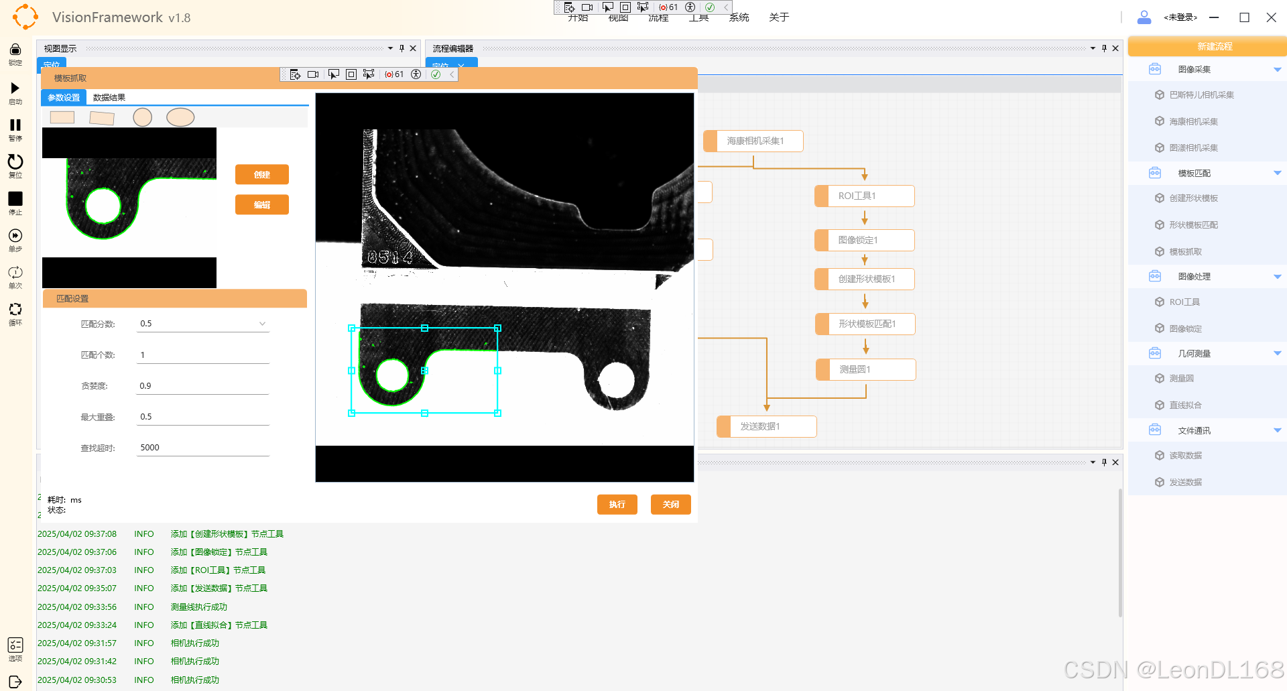Screen dimensions: 1287x691
Task: Switch to the 数据结果 tab
Action: (109, 98)
